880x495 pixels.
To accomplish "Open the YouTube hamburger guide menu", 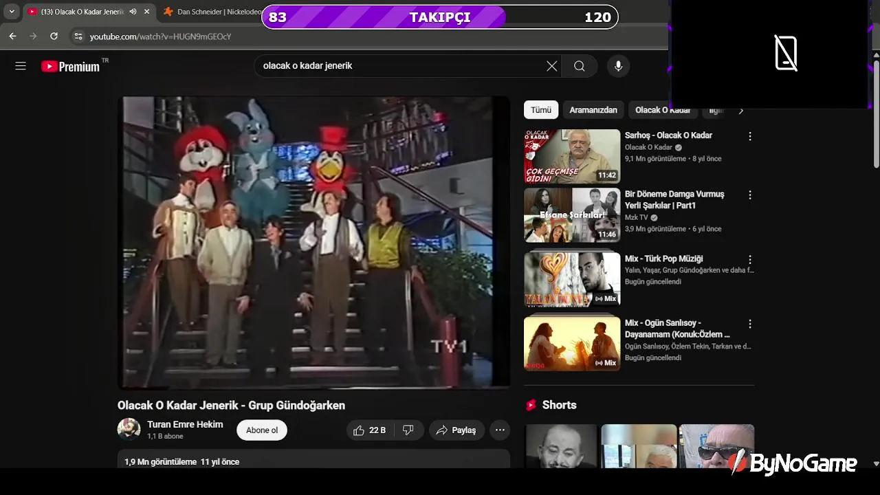I will 21,66.
